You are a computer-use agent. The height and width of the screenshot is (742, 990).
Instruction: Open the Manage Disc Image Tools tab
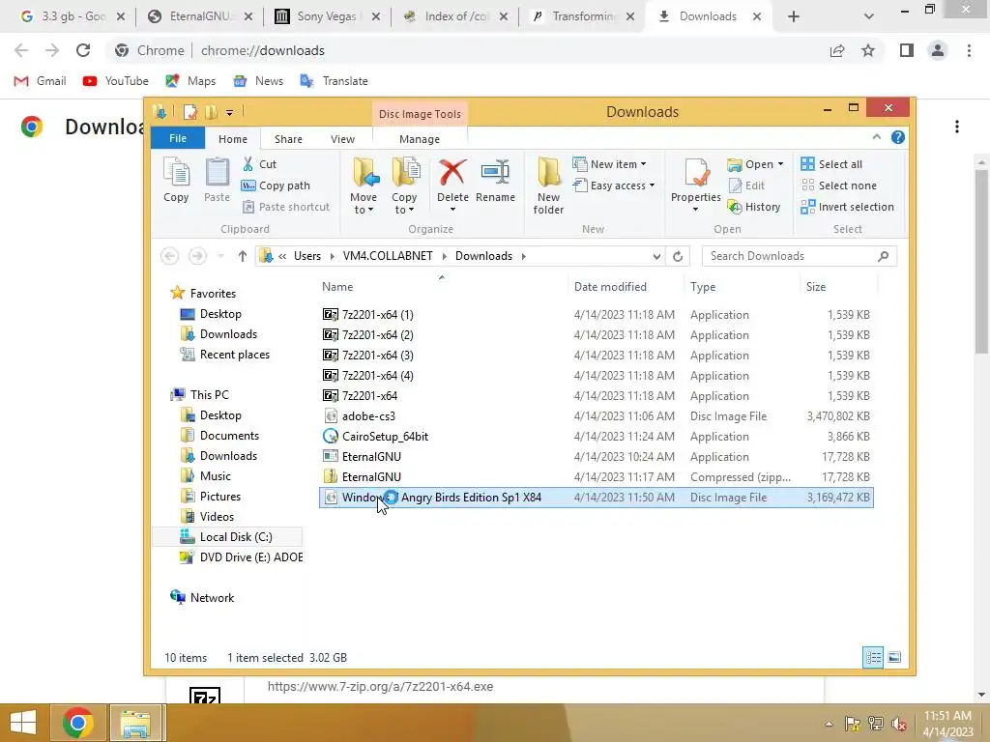(420, 139)
